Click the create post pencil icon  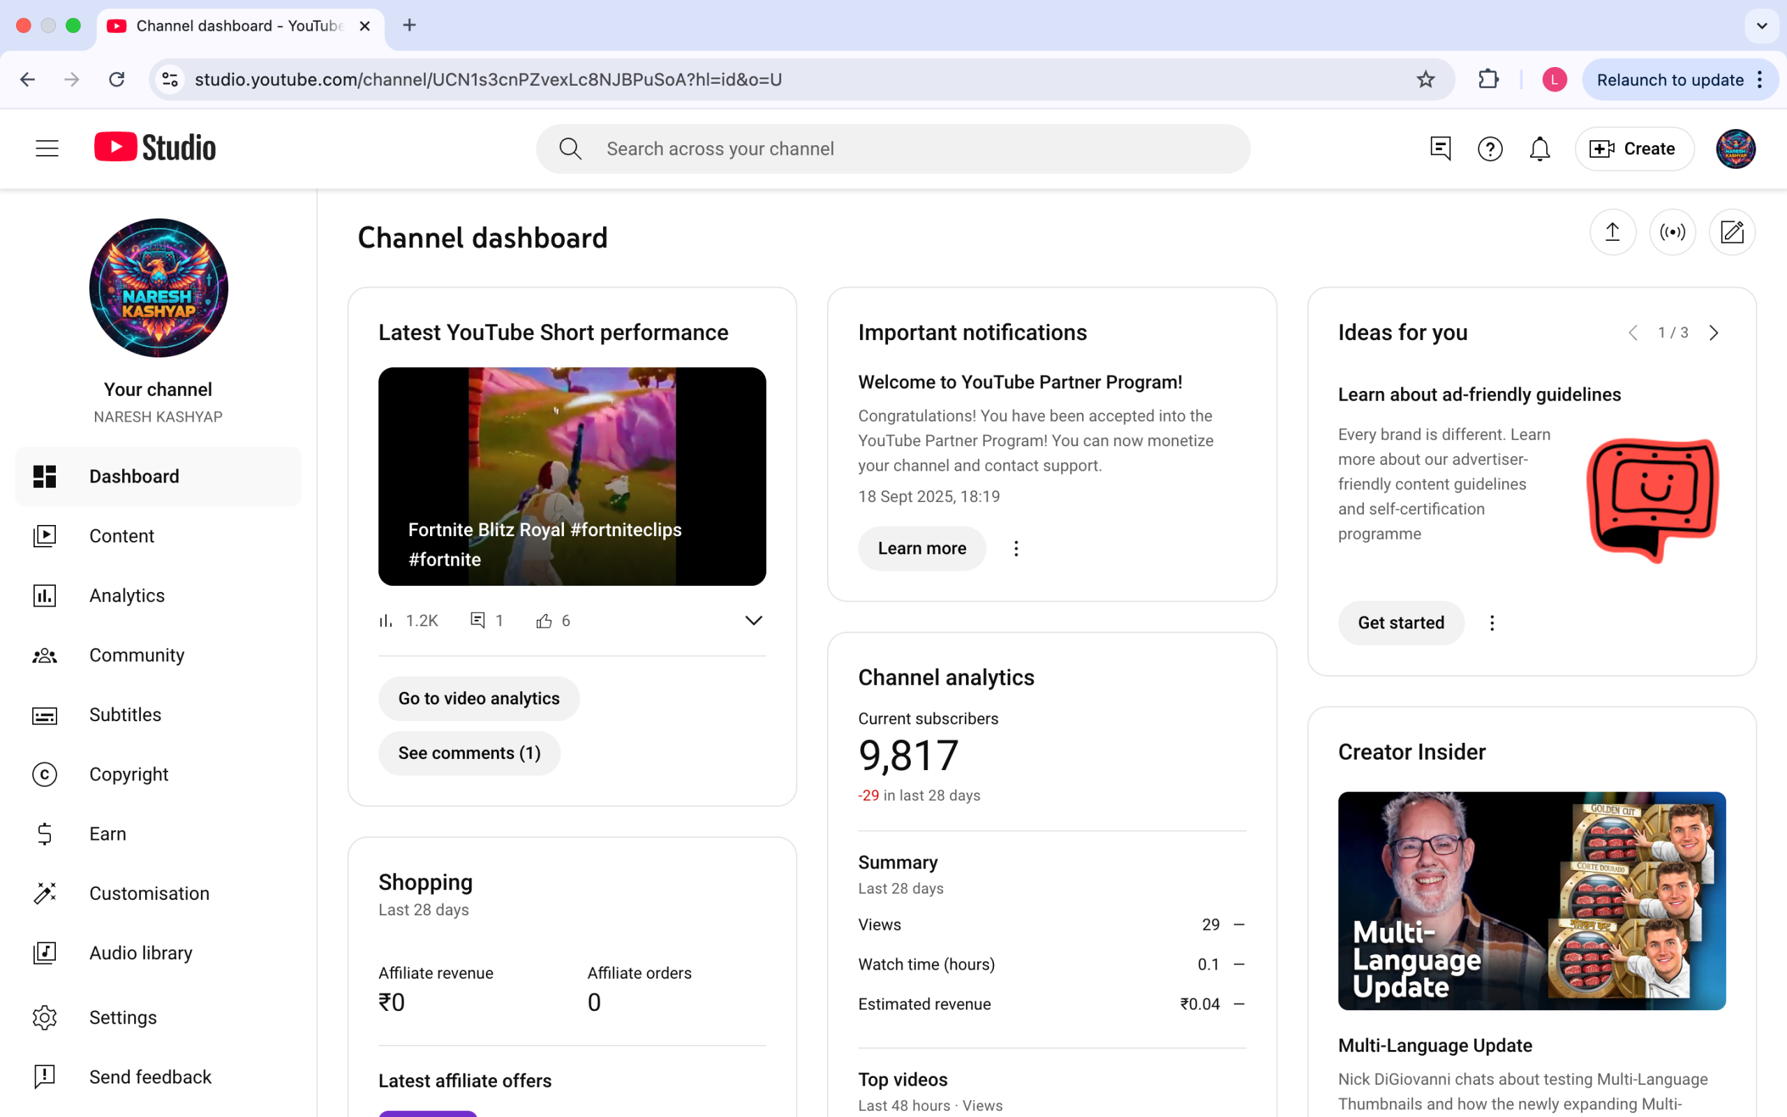tap(1732, 232)
